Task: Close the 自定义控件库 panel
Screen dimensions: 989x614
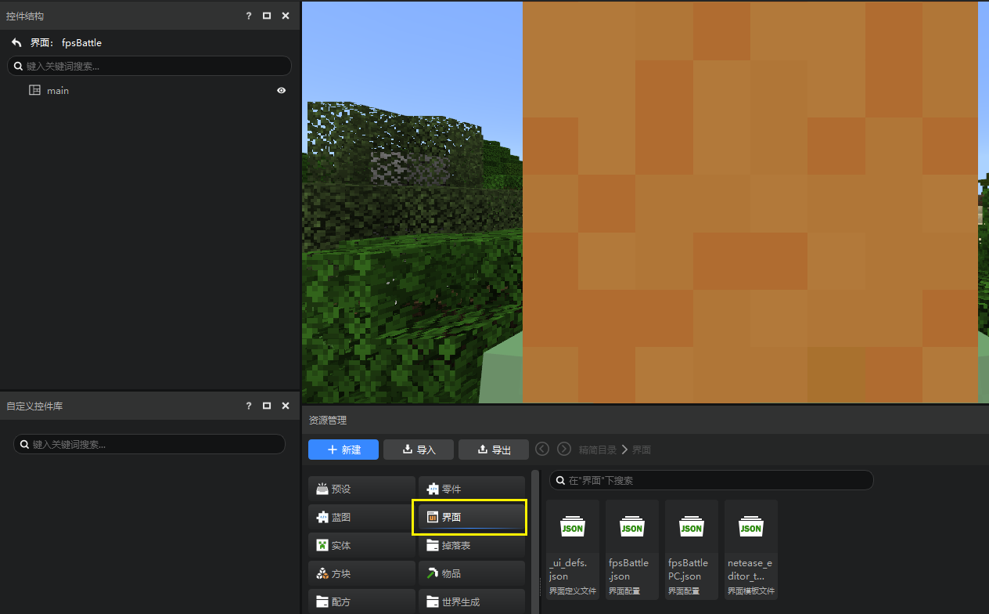Action: pyautogui.click(x=286, y=406)
